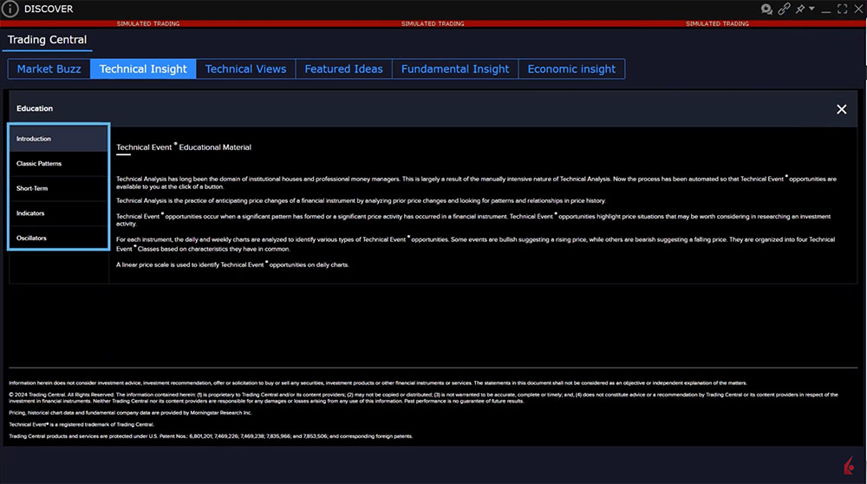
Task: Click the 'Technical Event Educational Material' heading
Action: pos(184,147)
